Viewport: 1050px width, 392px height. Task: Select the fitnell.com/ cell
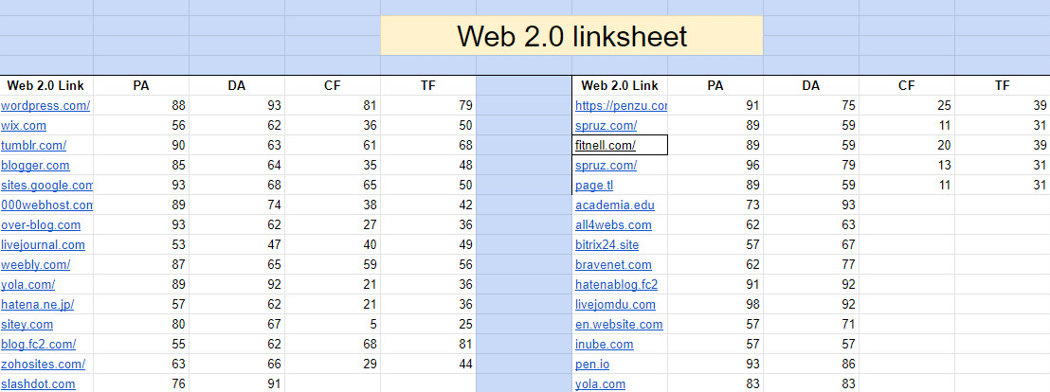620,145
